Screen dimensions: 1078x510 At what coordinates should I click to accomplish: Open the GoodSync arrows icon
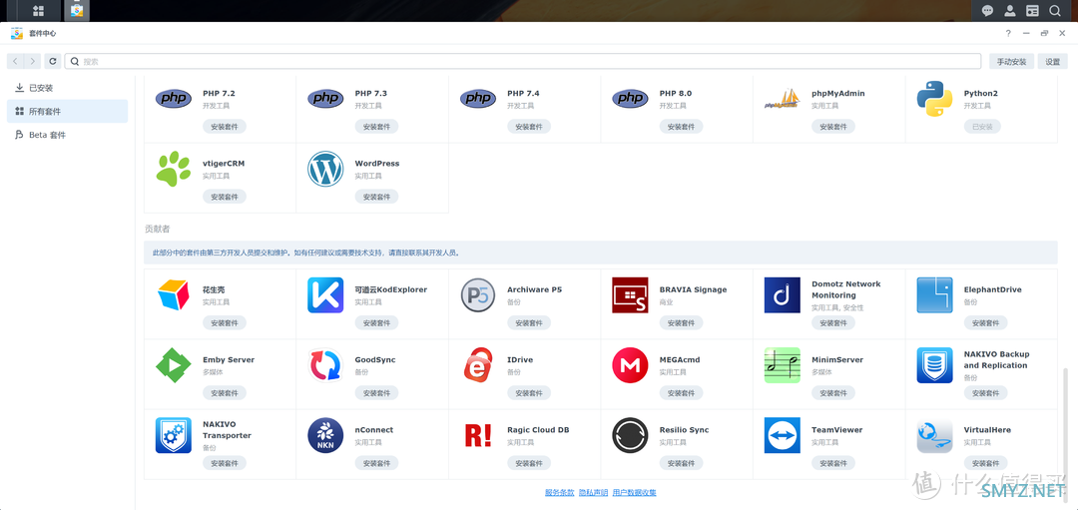pyautogui.click(x=325, y=365)
